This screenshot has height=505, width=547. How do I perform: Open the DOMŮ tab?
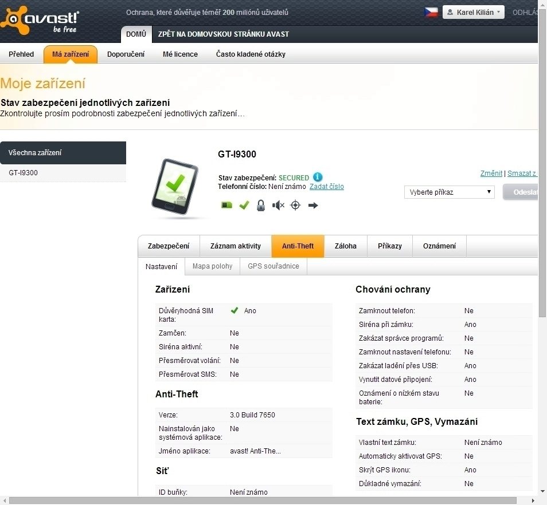tap(136, 34)
